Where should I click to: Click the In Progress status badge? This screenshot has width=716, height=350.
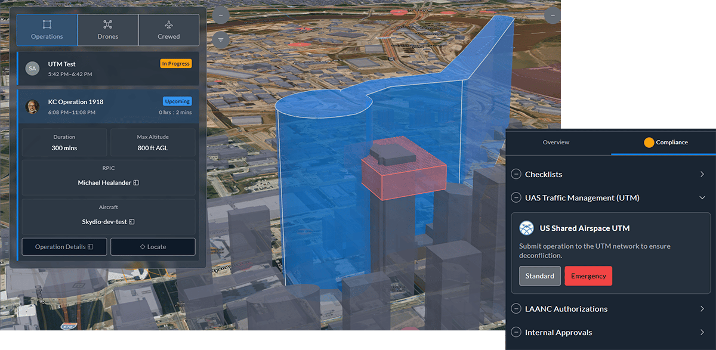point(176,63)
